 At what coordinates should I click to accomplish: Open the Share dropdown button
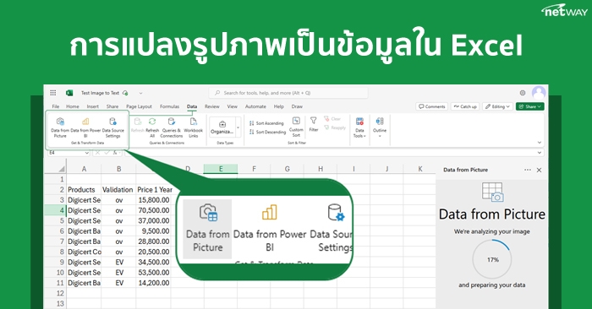[x=529, y=106]
